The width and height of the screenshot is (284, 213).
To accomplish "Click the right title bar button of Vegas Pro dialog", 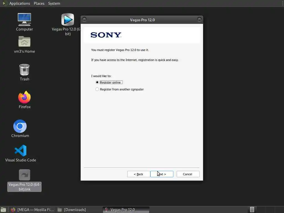I will pos(199,19).
